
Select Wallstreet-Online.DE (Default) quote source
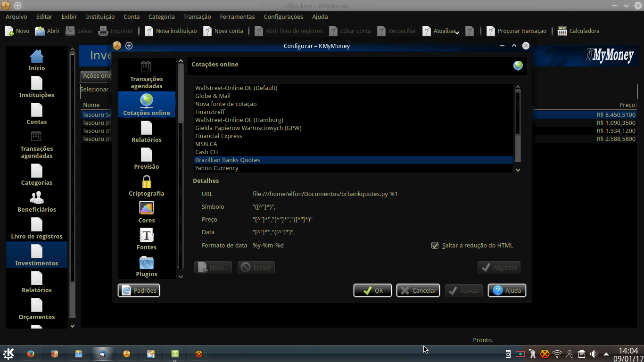pos(353,88)
